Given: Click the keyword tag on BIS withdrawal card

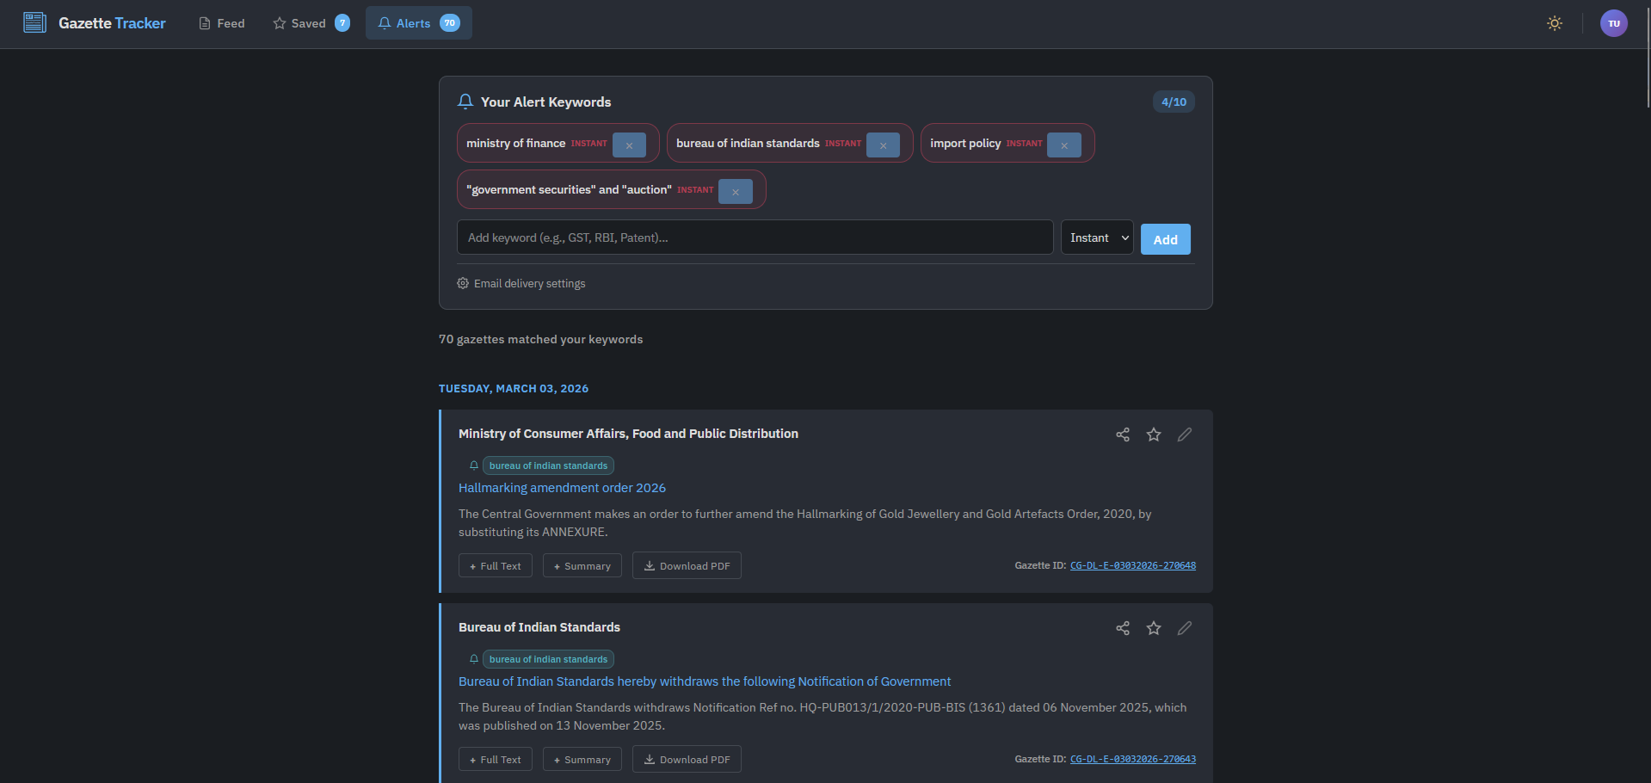Looking at the screenshot, I should 548,659.
